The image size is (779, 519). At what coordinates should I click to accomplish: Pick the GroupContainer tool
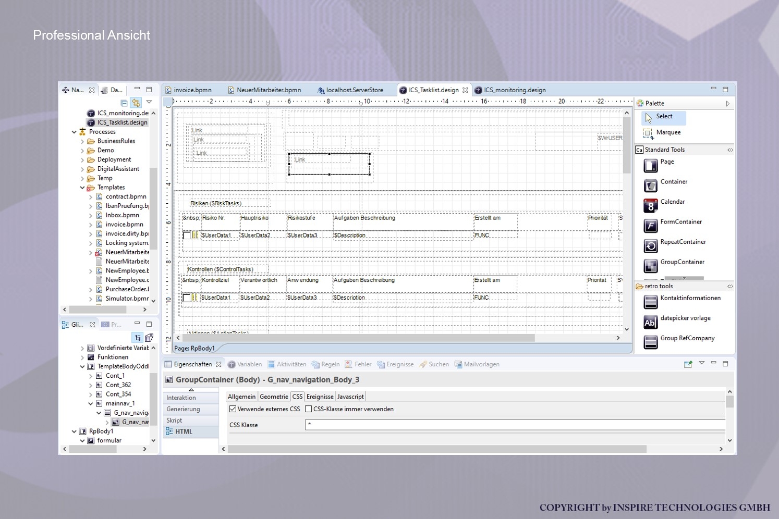(x=681, y=262)
